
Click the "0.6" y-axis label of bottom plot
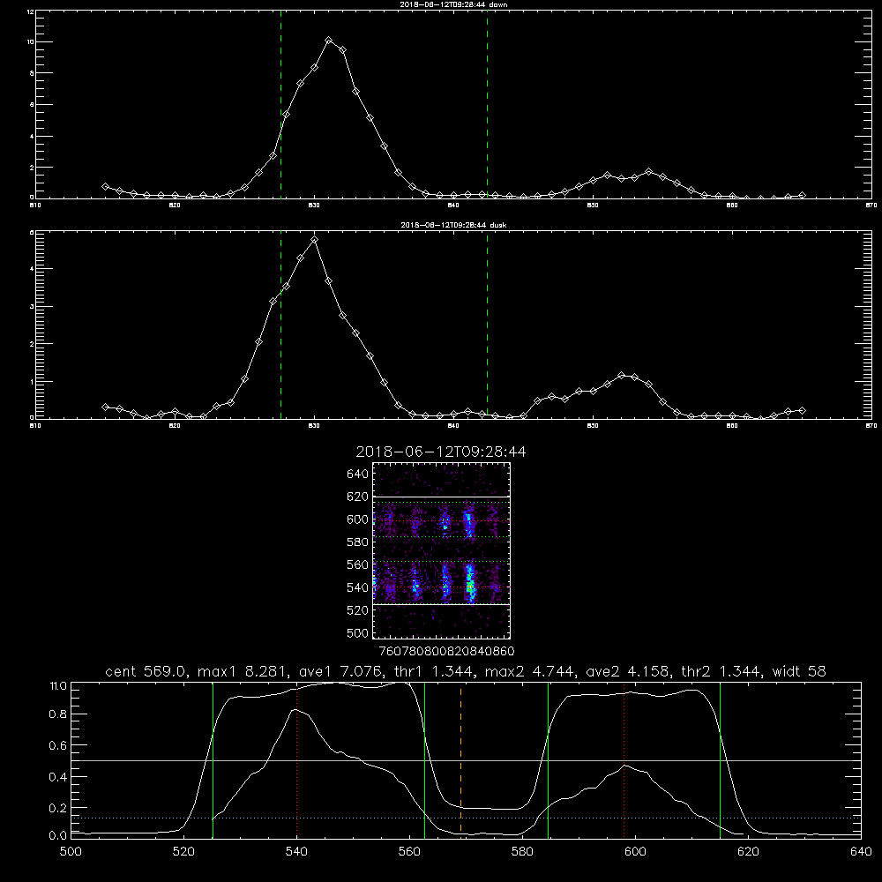58,745
